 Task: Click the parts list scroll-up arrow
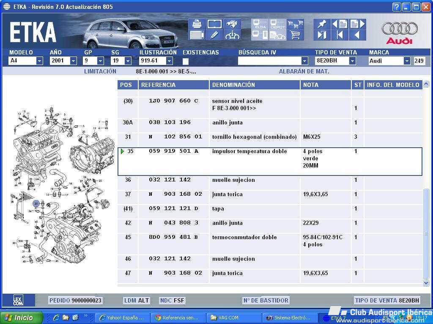click(426, 84)
